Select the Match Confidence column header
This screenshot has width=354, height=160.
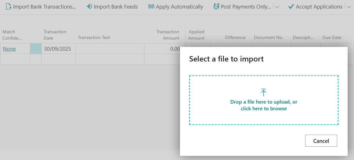click(12, 35)
